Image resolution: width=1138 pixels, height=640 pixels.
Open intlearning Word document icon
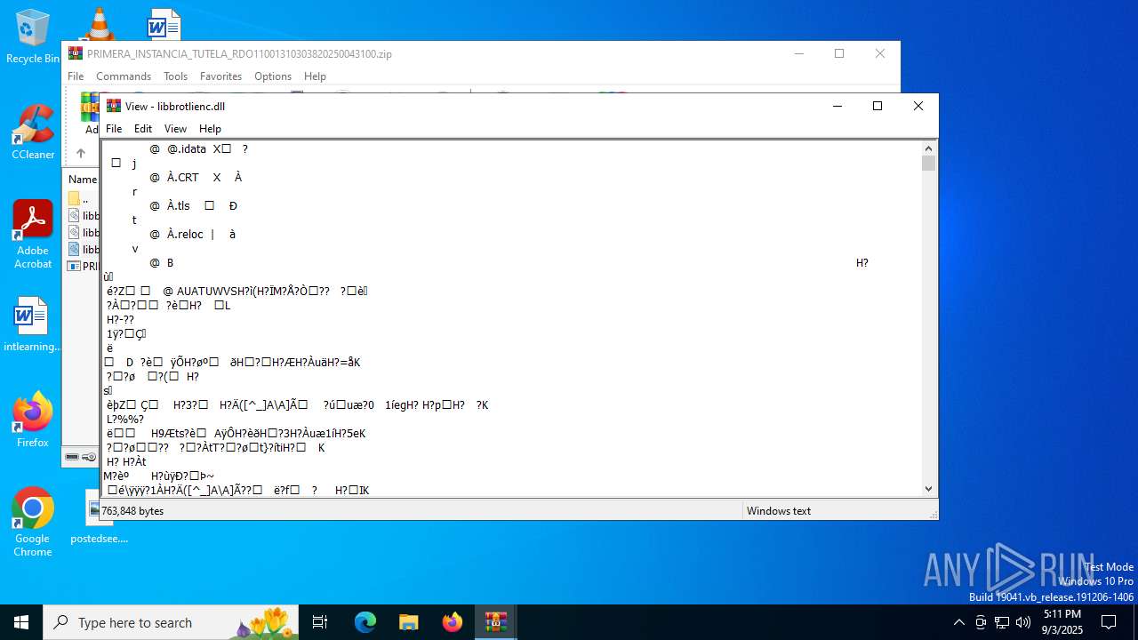point(32,325)
